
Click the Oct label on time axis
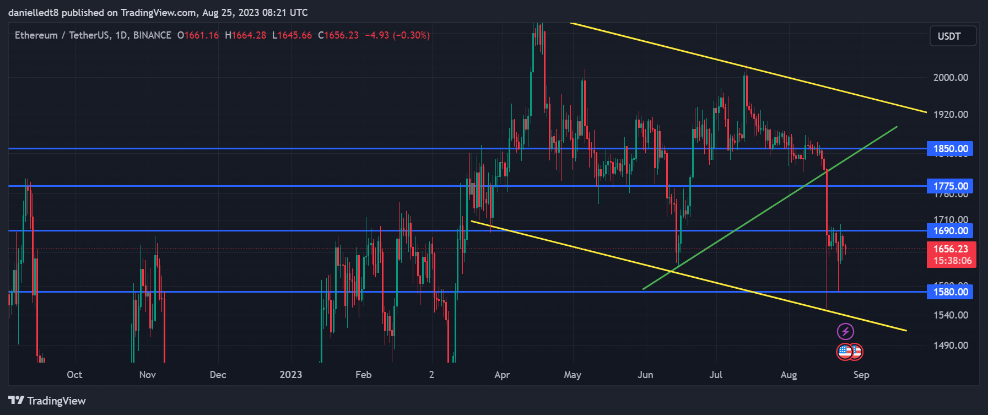74,375
